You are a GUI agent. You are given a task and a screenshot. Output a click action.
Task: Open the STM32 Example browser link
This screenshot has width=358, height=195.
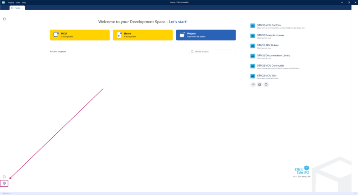click(x=270, y=35)
